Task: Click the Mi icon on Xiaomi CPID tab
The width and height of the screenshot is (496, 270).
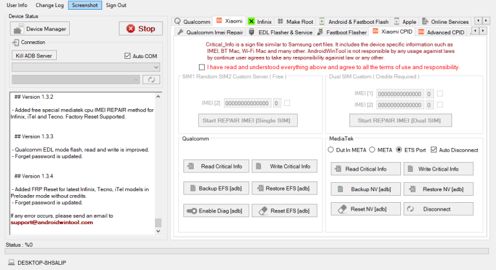Action: (x=375, y=31)
